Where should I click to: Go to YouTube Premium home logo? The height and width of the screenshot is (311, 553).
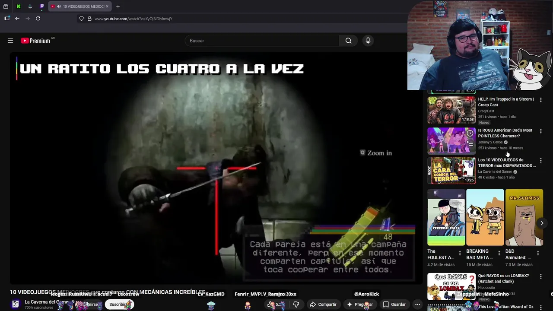pyautogui.click(x=35, y=41)
